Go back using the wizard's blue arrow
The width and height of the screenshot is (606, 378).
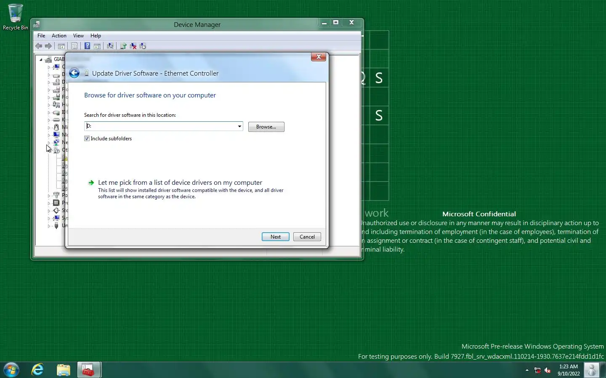(x=74, y=73)
